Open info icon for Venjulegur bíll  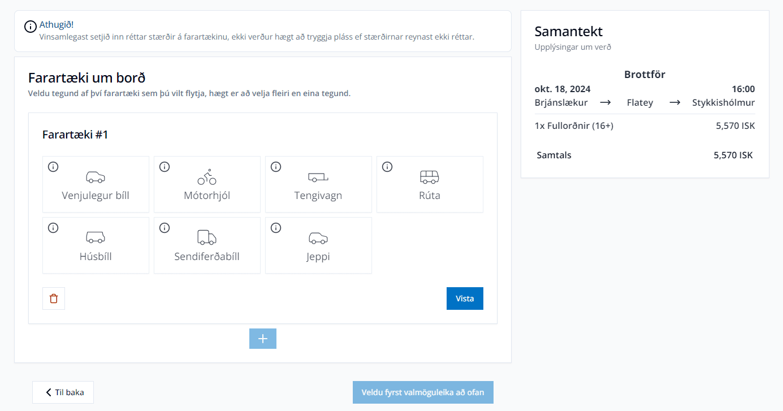pyautogui.click(x=53, y=167)
